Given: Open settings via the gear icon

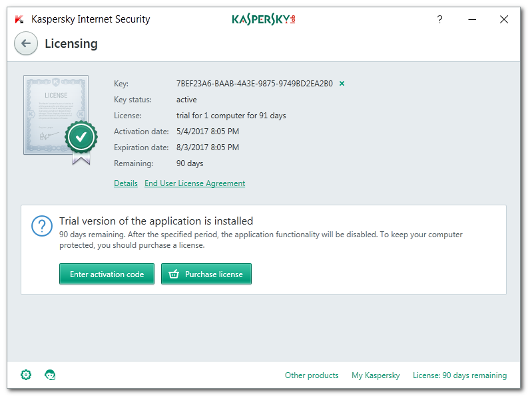Looking at the screenshot, I should [x=26, y=375].
